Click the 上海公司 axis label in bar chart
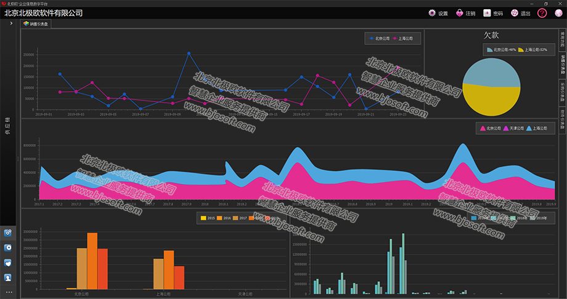567x299 pixels. [x=163, y=294]
